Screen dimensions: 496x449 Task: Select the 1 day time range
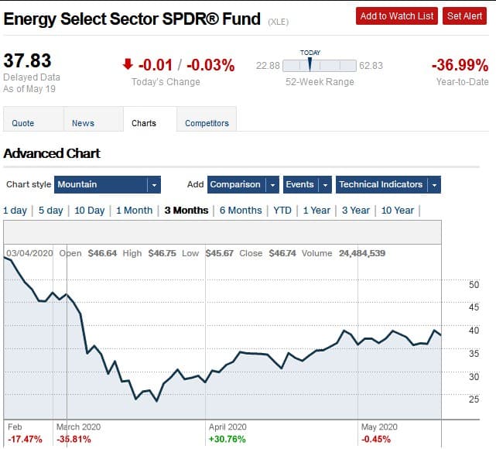coord(15,211)
